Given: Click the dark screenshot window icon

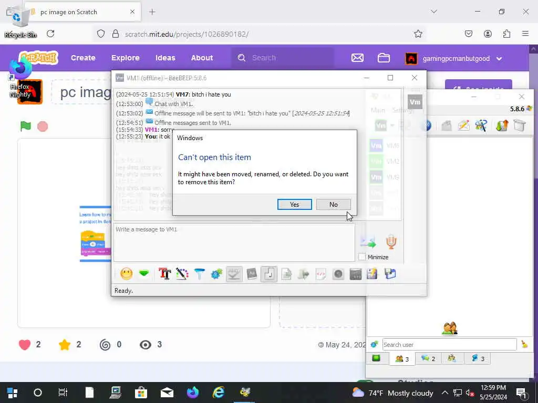Looking at the screenshot, I should click(x=356, y=274).
